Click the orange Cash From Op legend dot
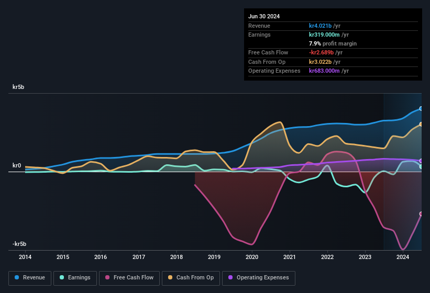Viewport: 430px width, 293px height. (x=171, y=278)
